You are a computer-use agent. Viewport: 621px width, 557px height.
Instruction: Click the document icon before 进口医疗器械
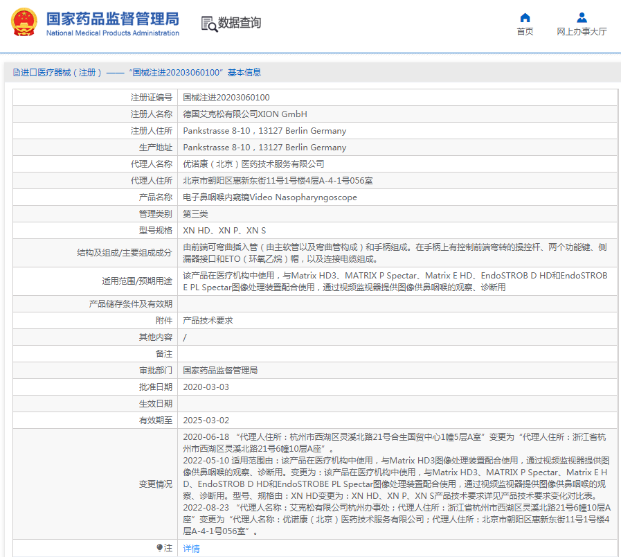point(16,72)
